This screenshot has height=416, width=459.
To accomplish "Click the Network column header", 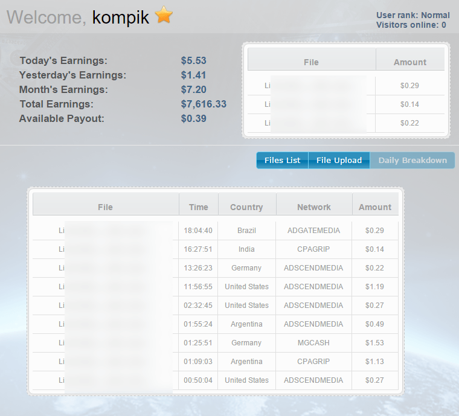I will coord(313,207).
